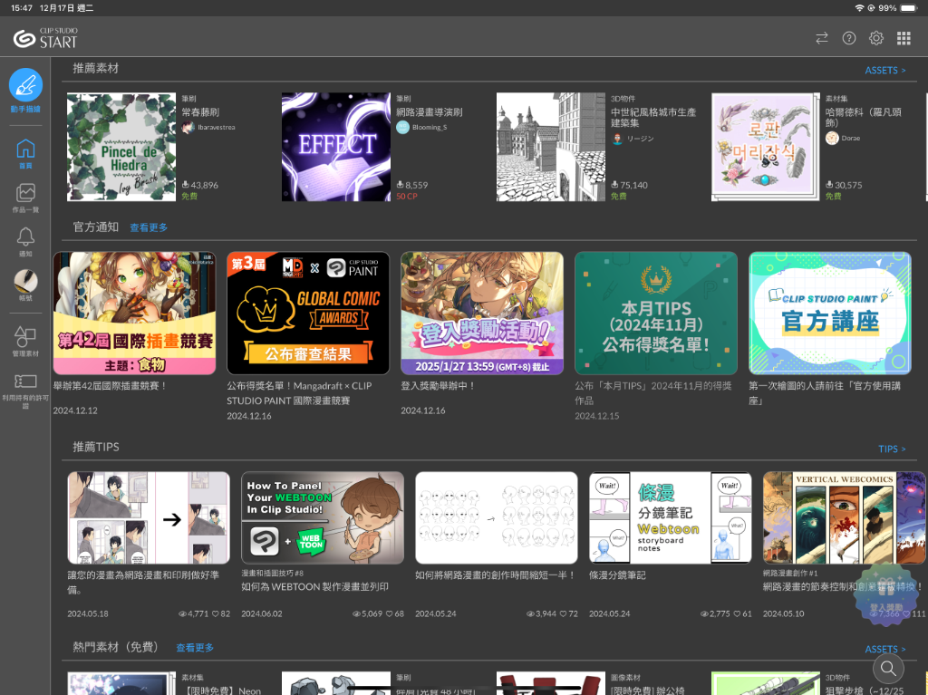Image resolution: width=928 pixels, height=695 pixels.
Task: Open the EFFECT brush material thumbnail
Action: [x=336, y=147]
